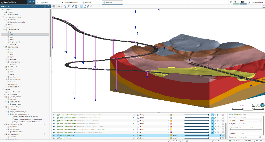The width and height of the screenshot is (265, 142).
Task: Remove the first shape list row with its X
Action: (134, 114)
